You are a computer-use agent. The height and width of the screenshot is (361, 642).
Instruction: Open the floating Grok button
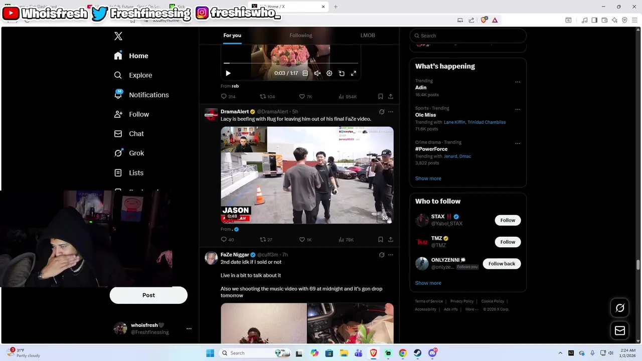pos(620,308)
